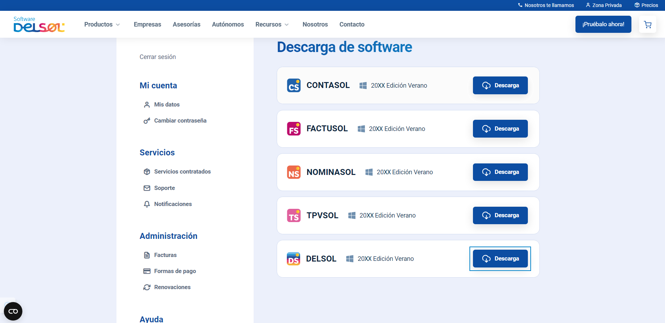
Task: Click the phone icon in top bar
Action: 520,5
